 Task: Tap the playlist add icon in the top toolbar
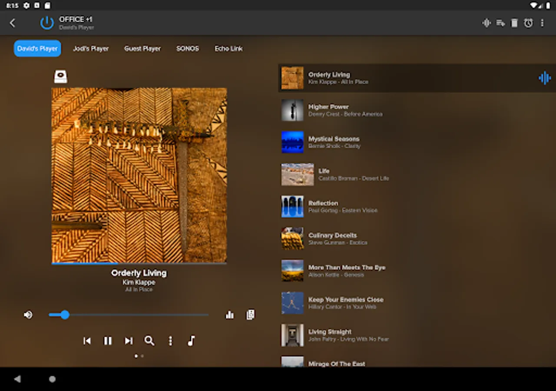coord(500,23)
